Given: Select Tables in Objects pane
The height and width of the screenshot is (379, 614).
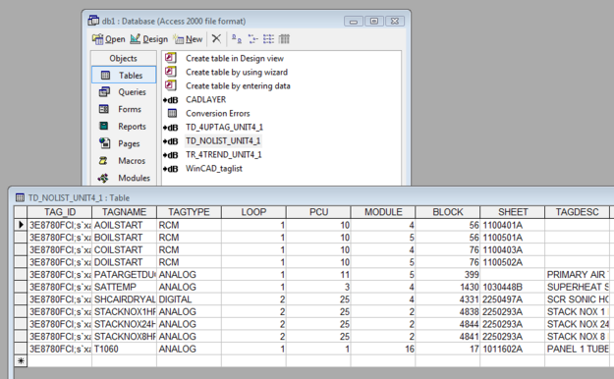Looking at the screenshot, I should pyautogui.click(x=124, y=75).
